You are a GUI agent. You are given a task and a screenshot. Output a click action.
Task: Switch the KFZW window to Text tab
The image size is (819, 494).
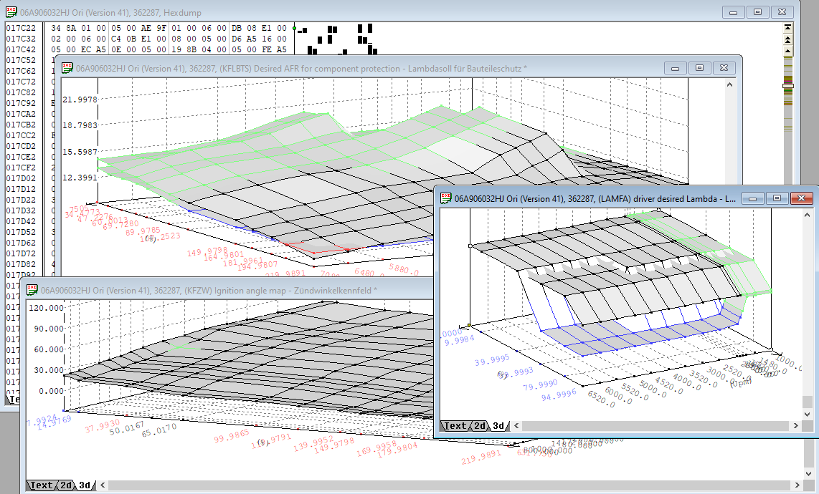pyautogui.click(x=40, y=485)
